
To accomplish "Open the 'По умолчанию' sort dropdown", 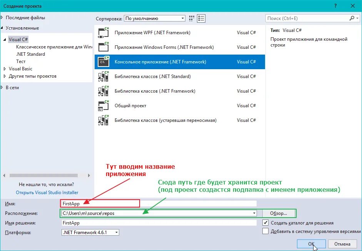I will pos(155,18).
